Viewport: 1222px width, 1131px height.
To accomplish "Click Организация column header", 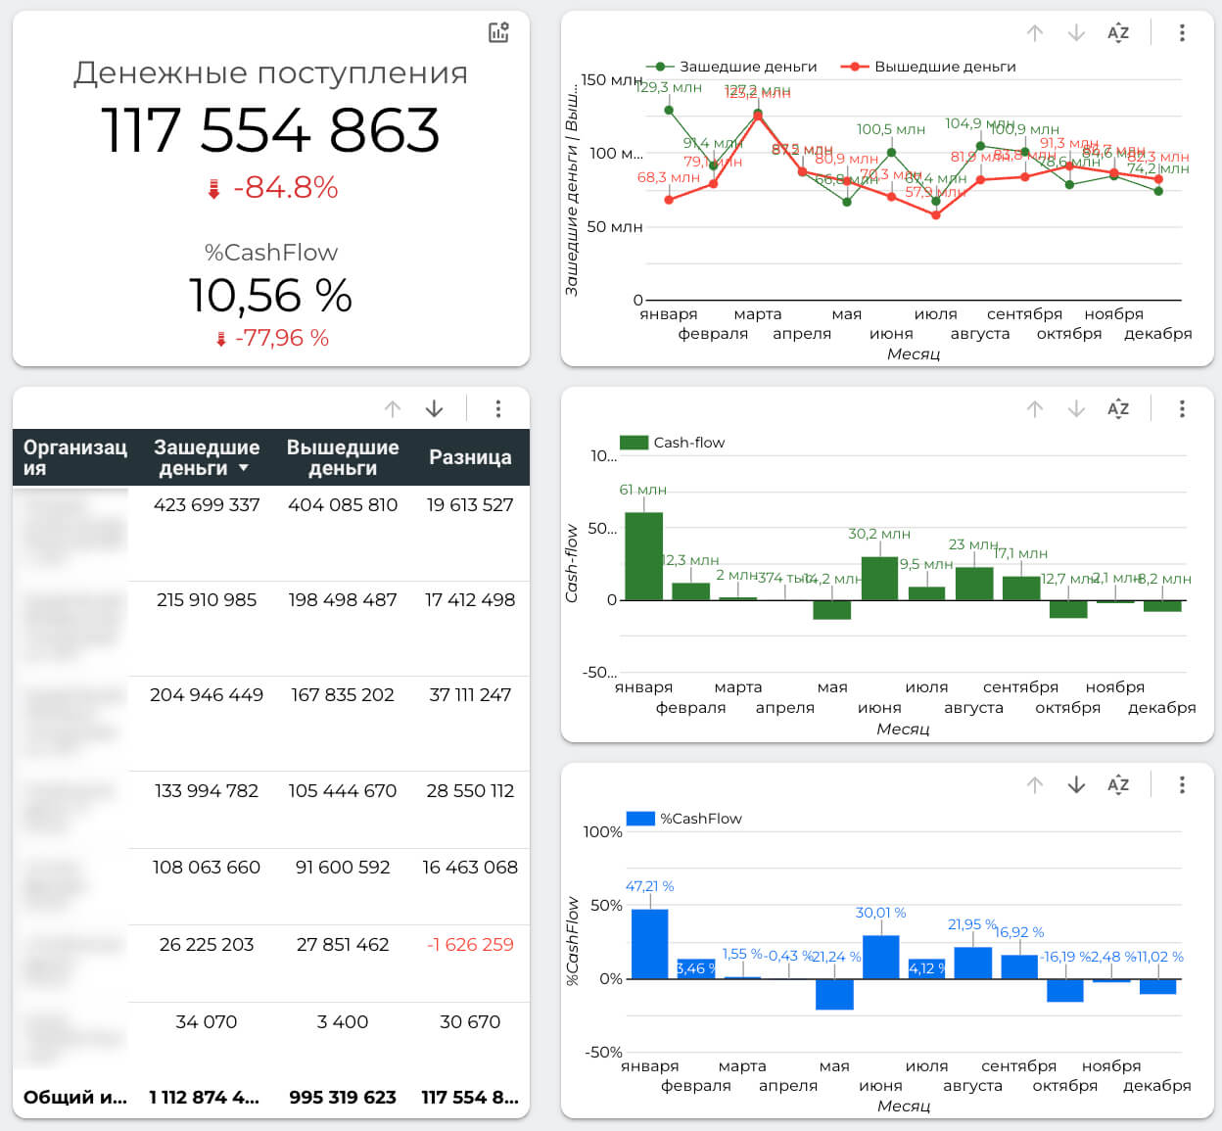I will click(74, 457).
